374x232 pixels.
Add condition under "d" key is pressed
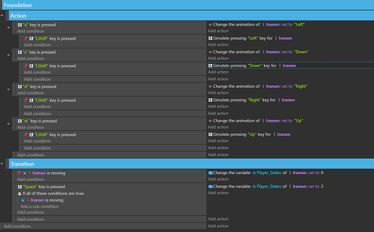30,93
